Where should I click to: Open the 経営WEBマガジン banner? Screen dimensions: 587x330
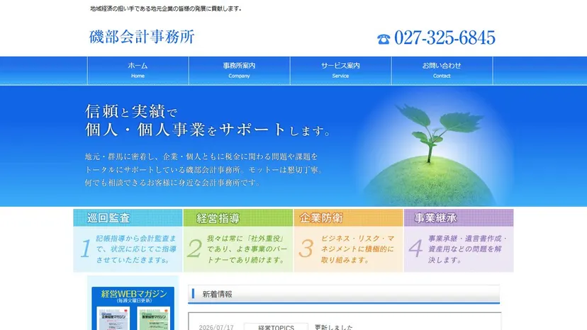coord(133,308)
